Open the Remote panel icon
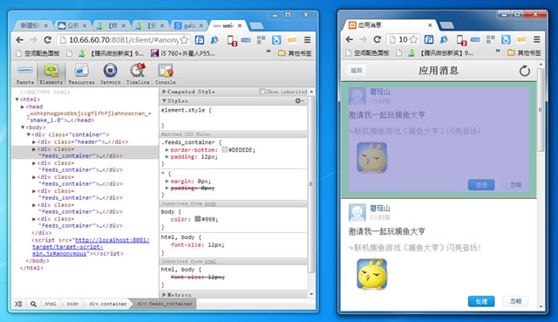The image size is (558, 322). click(25, 74)
